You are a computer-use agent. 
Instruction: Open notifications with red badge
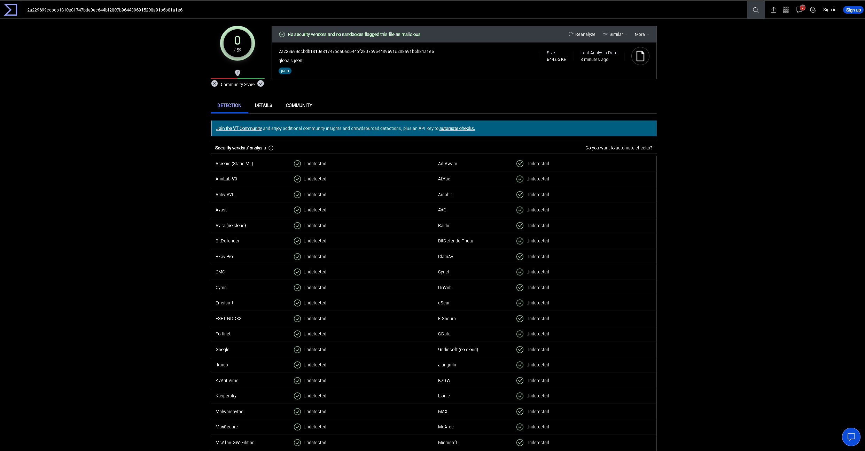click(x=800, y=9)
